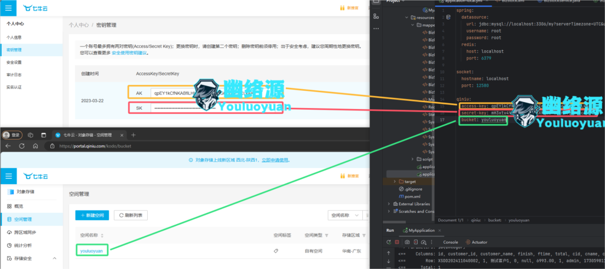Click gift icon in key management header

pyautogui.click(x=342, y=8)
